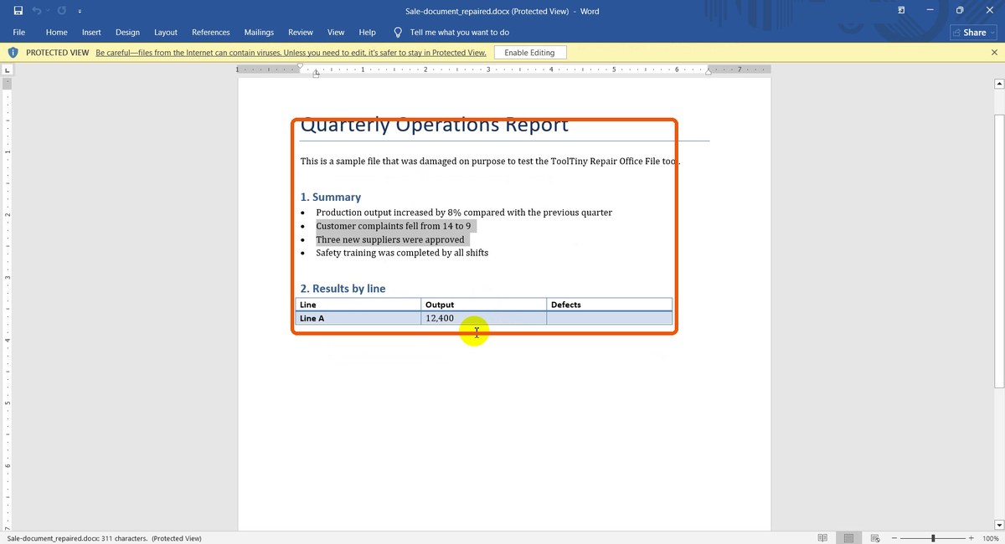Click the Tell me lightbulb icon
The image size is (1005, 544).
(398, 33)
